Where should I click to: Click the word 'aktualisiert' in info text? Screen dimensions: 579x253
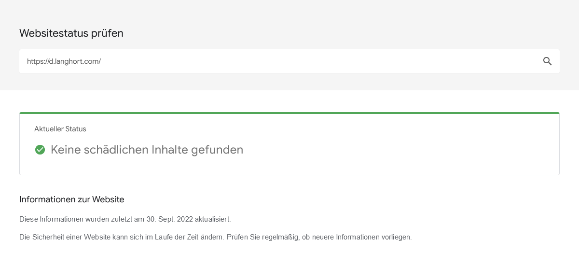click(213, 219)
